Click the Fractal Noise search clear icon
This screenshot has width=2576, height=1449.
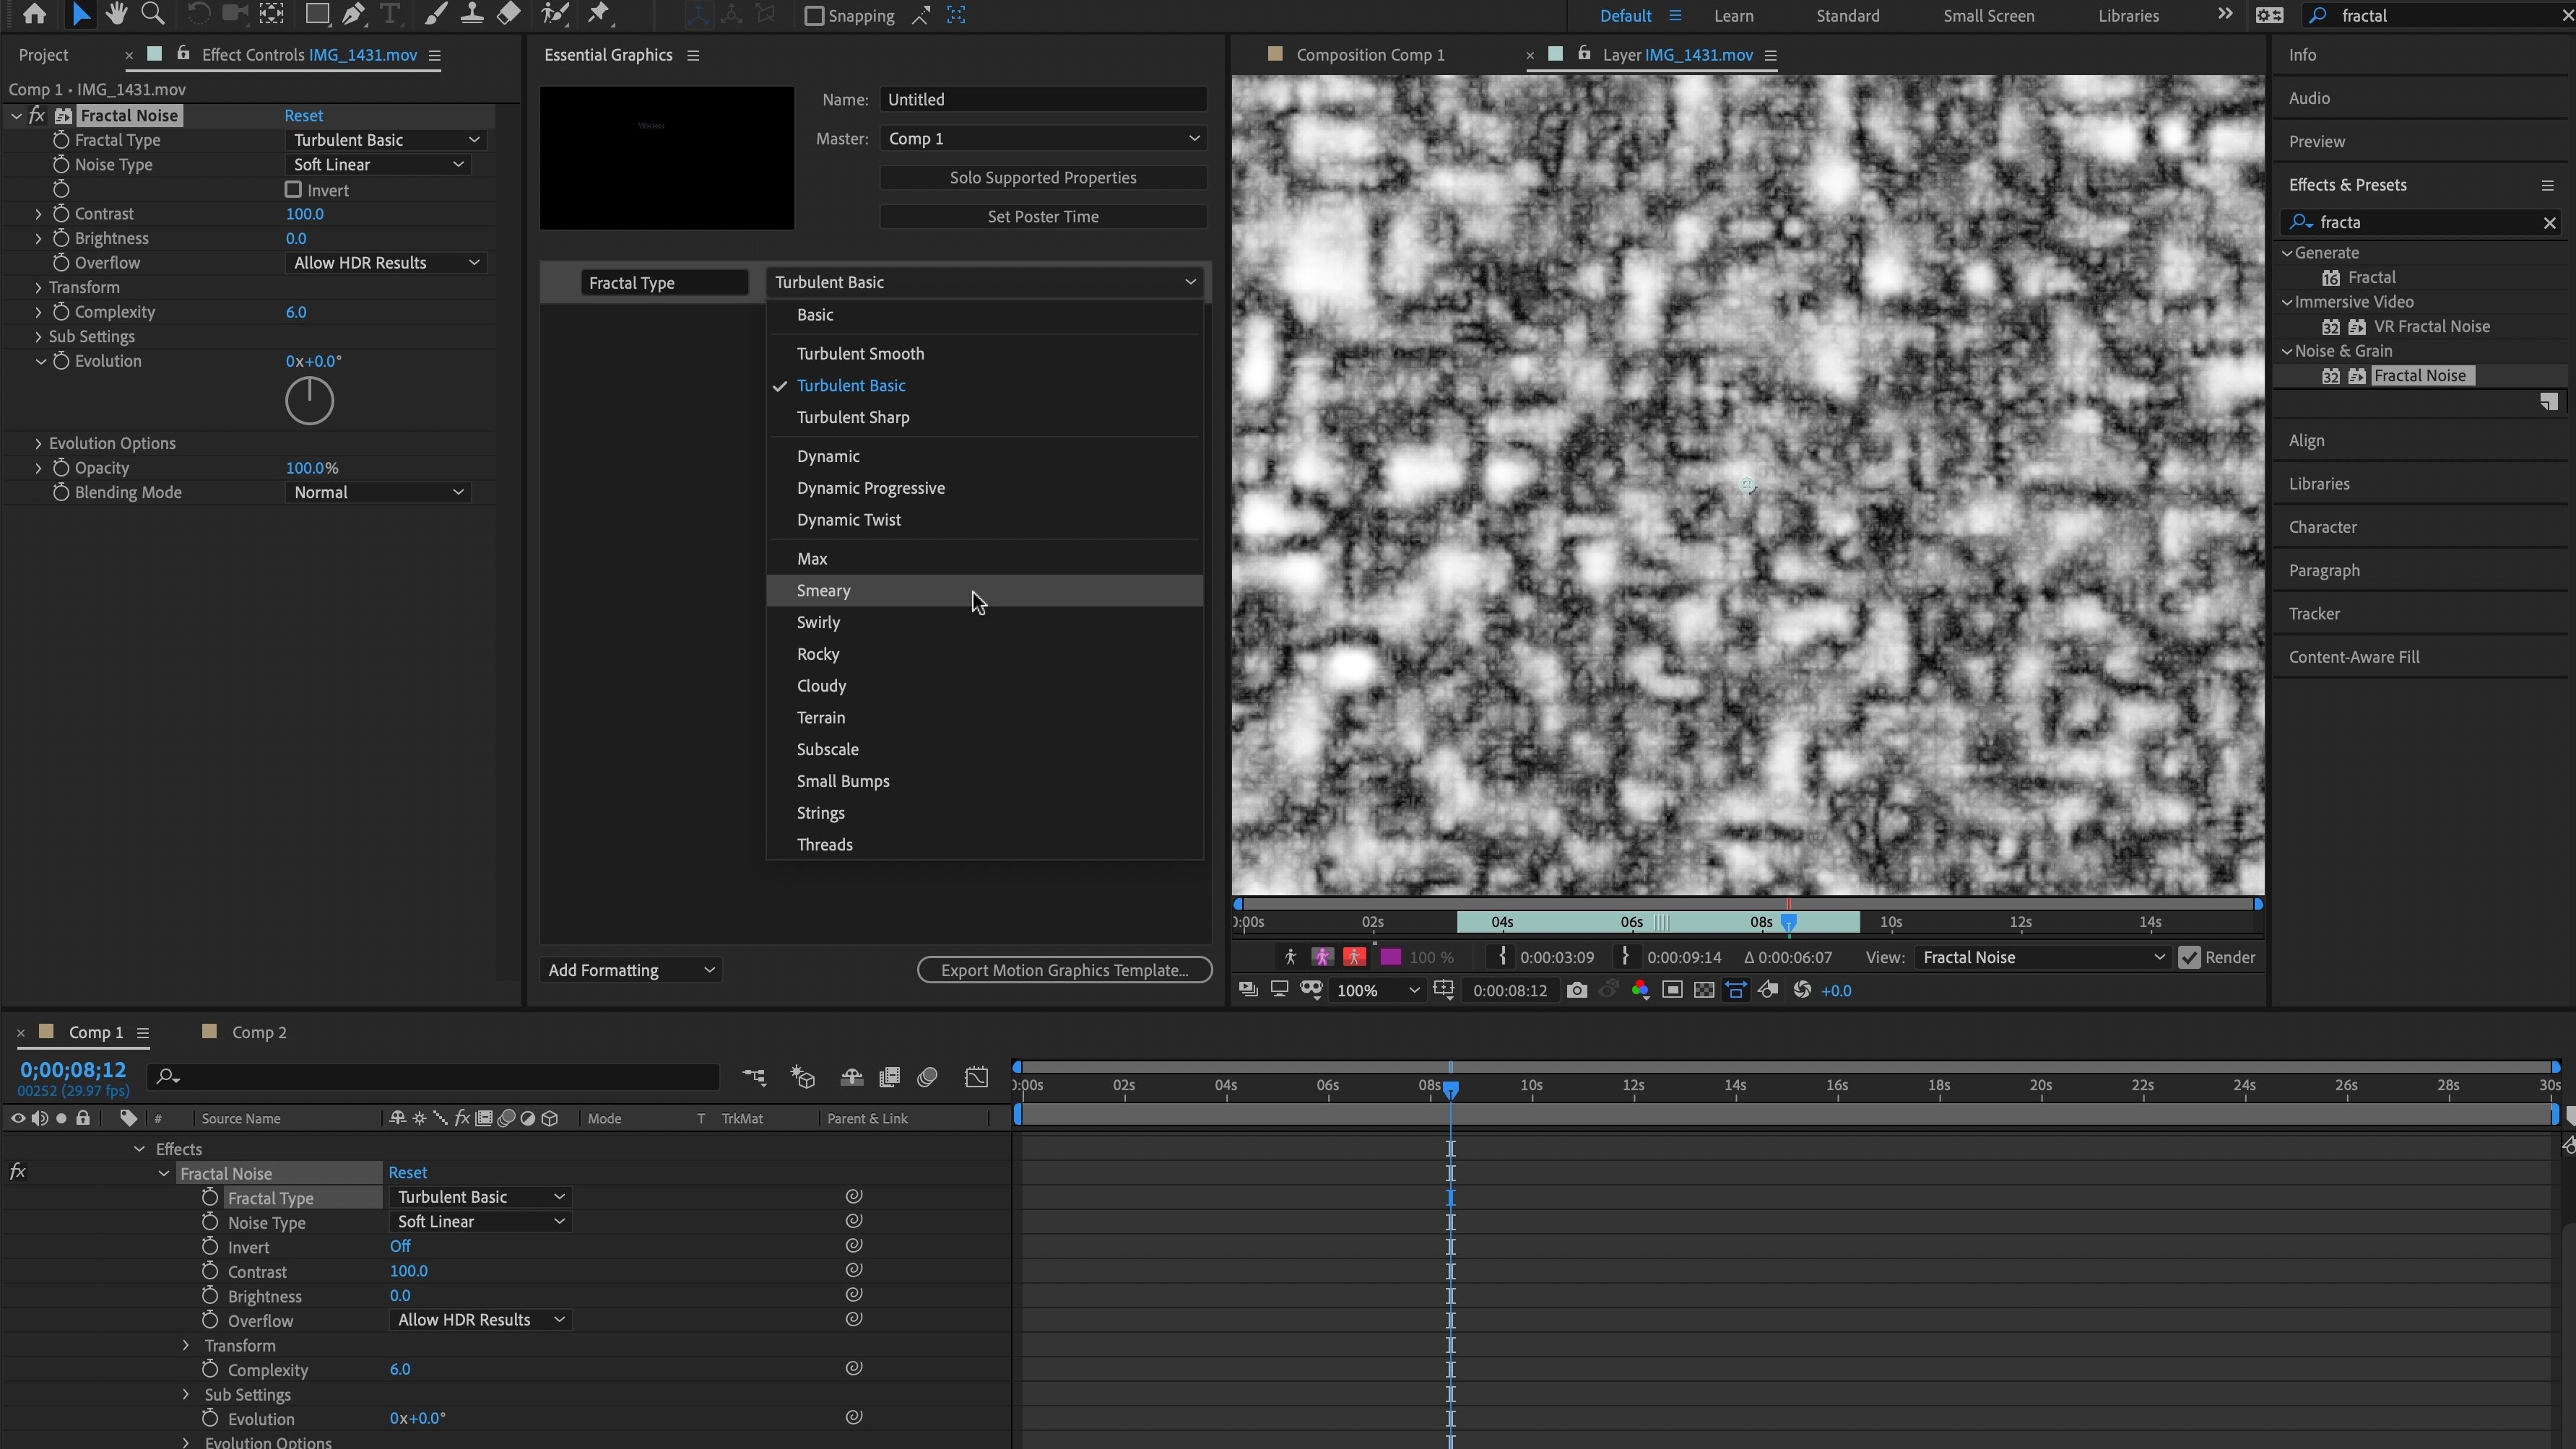tap(2549, 221)
